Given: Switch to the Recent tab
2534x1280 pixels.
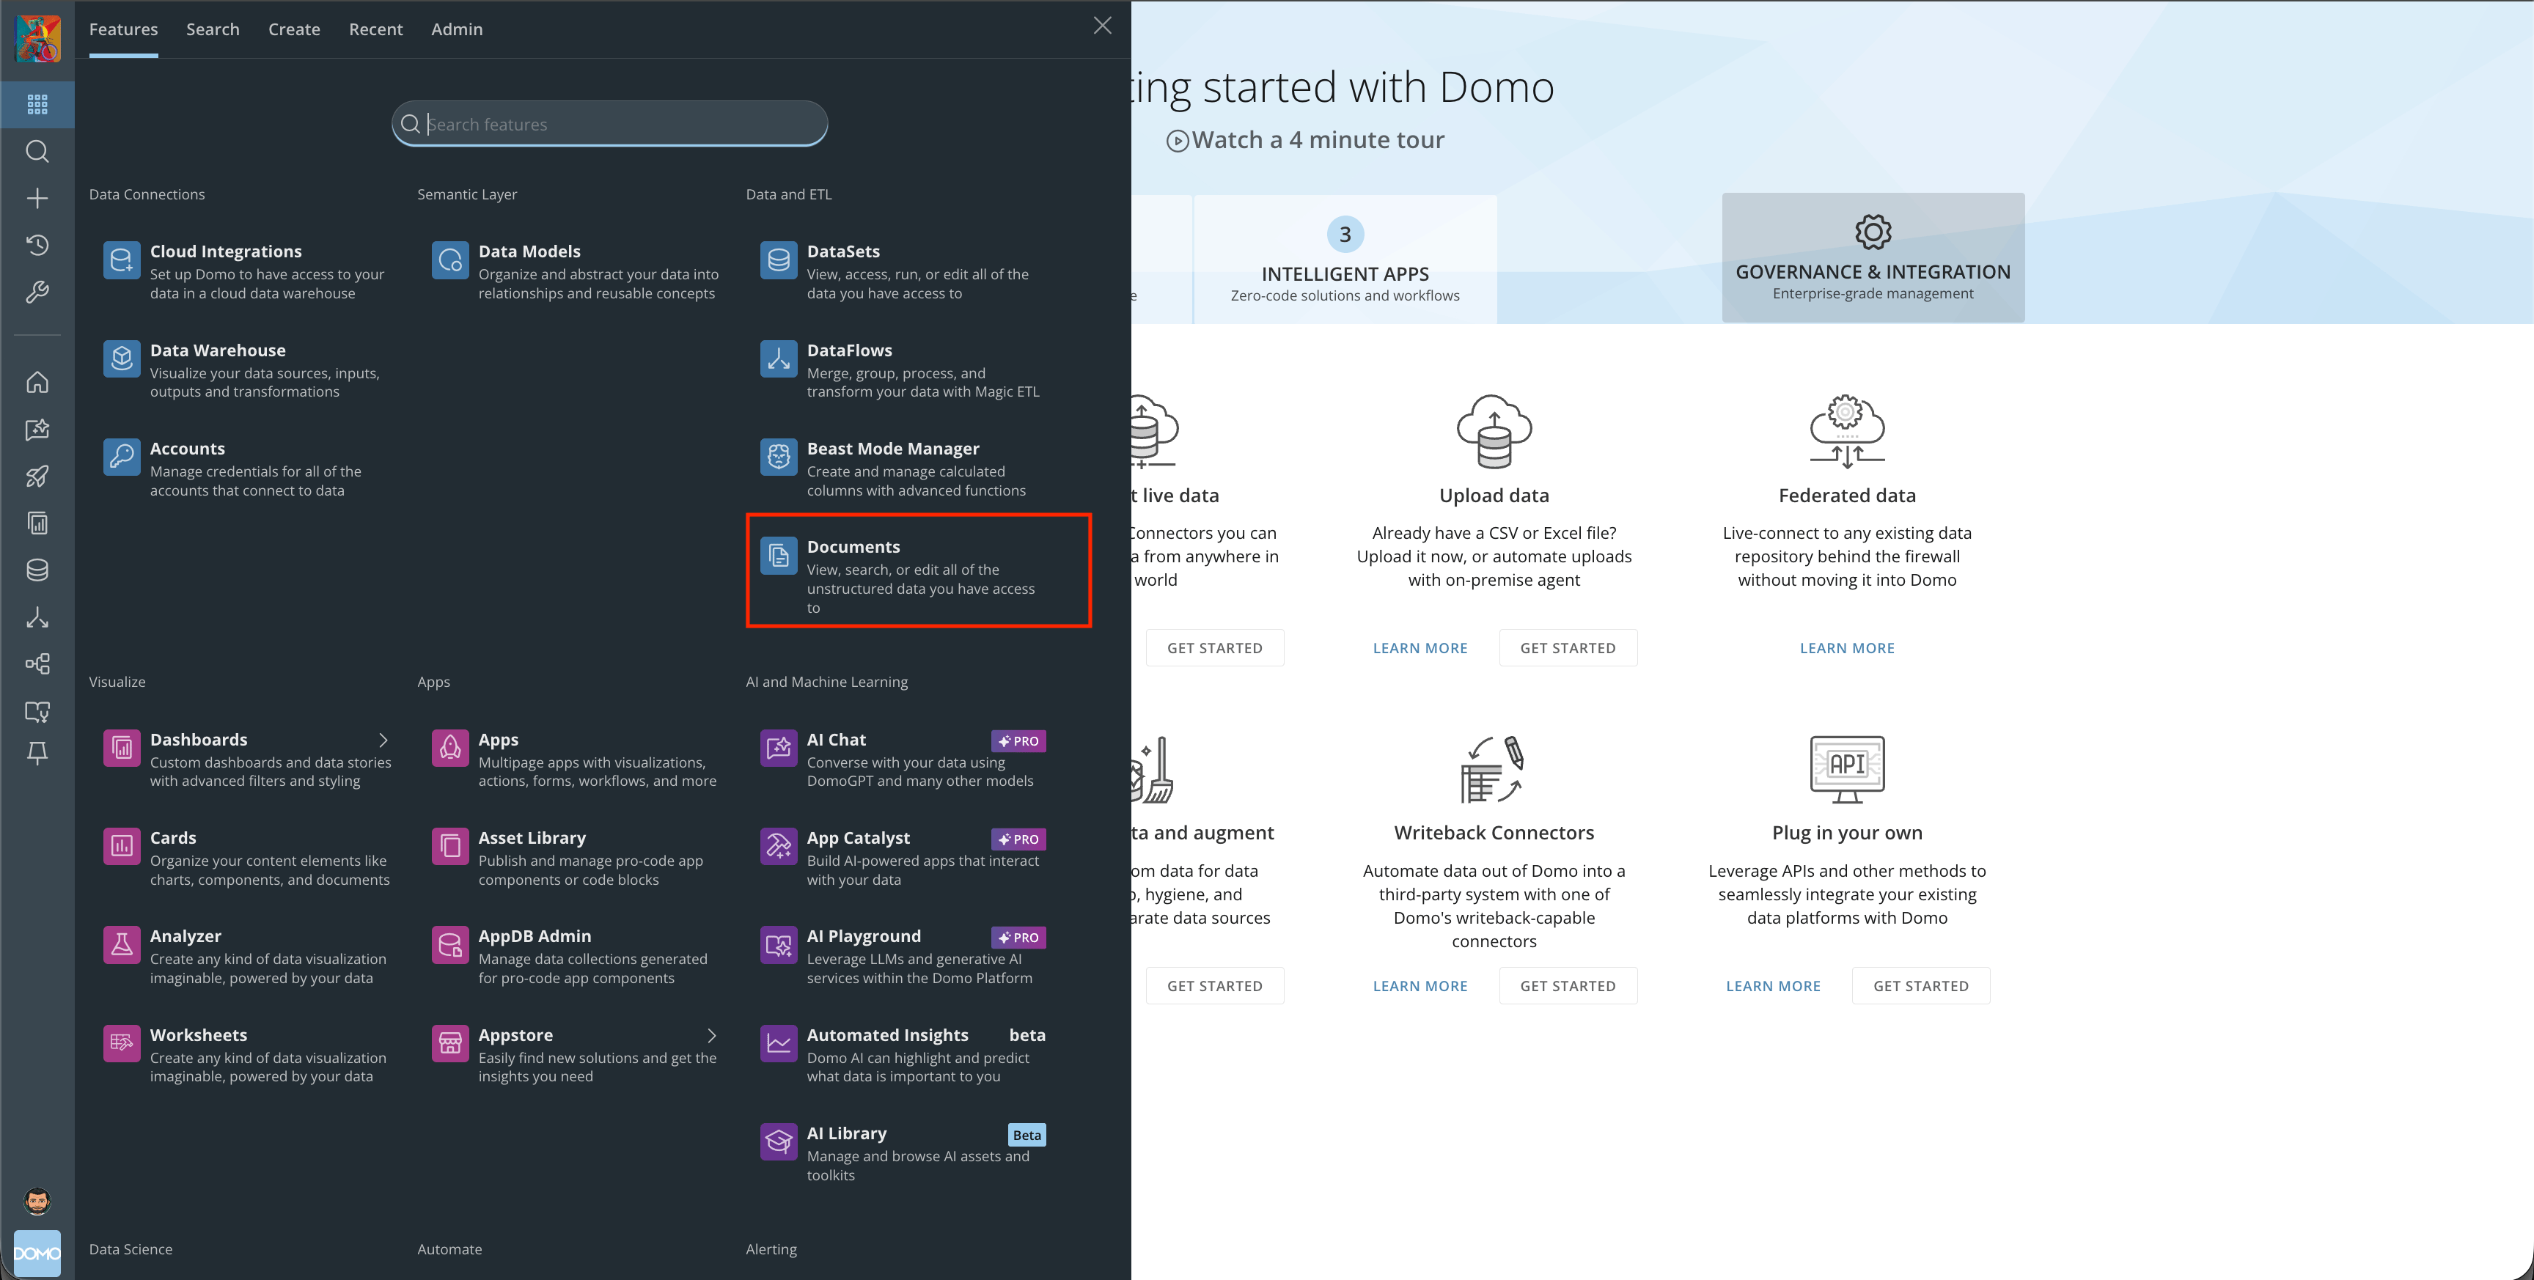Looking at the screenshot, I should click(x=375, y=29).
